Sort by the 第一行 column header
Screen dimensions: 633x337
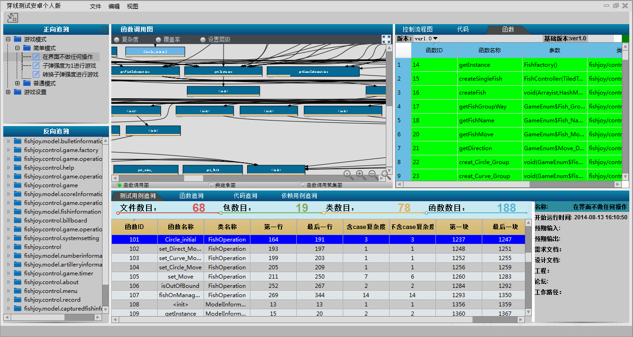(x=274, y=227)
